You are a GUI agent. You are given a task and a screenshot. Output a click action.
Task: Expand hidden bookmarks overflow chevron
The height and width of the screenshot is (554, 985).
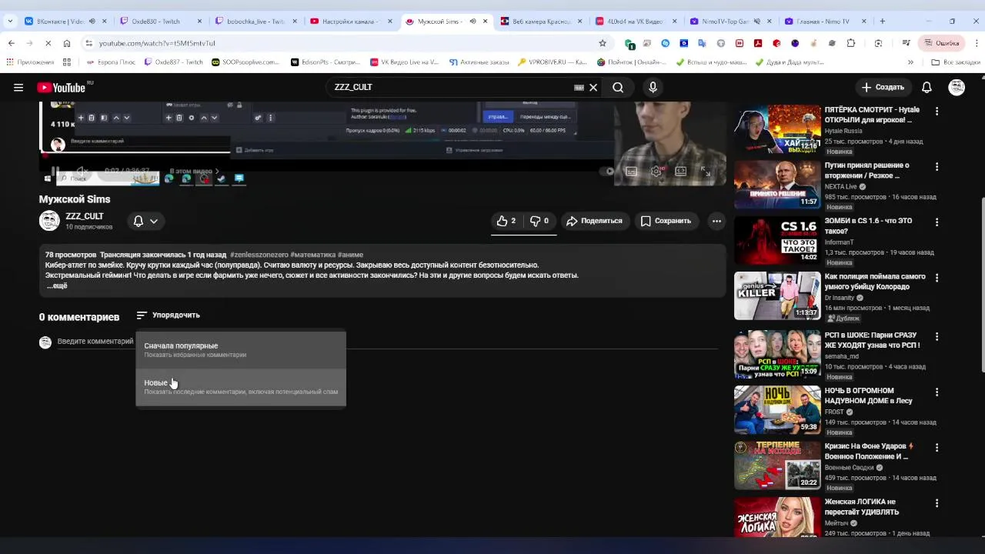(910, 62)
